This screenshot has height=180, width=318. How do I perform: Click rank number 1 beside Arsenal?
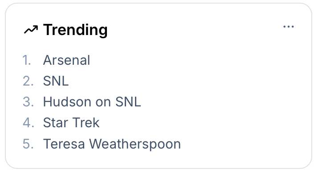coord(27,60)
